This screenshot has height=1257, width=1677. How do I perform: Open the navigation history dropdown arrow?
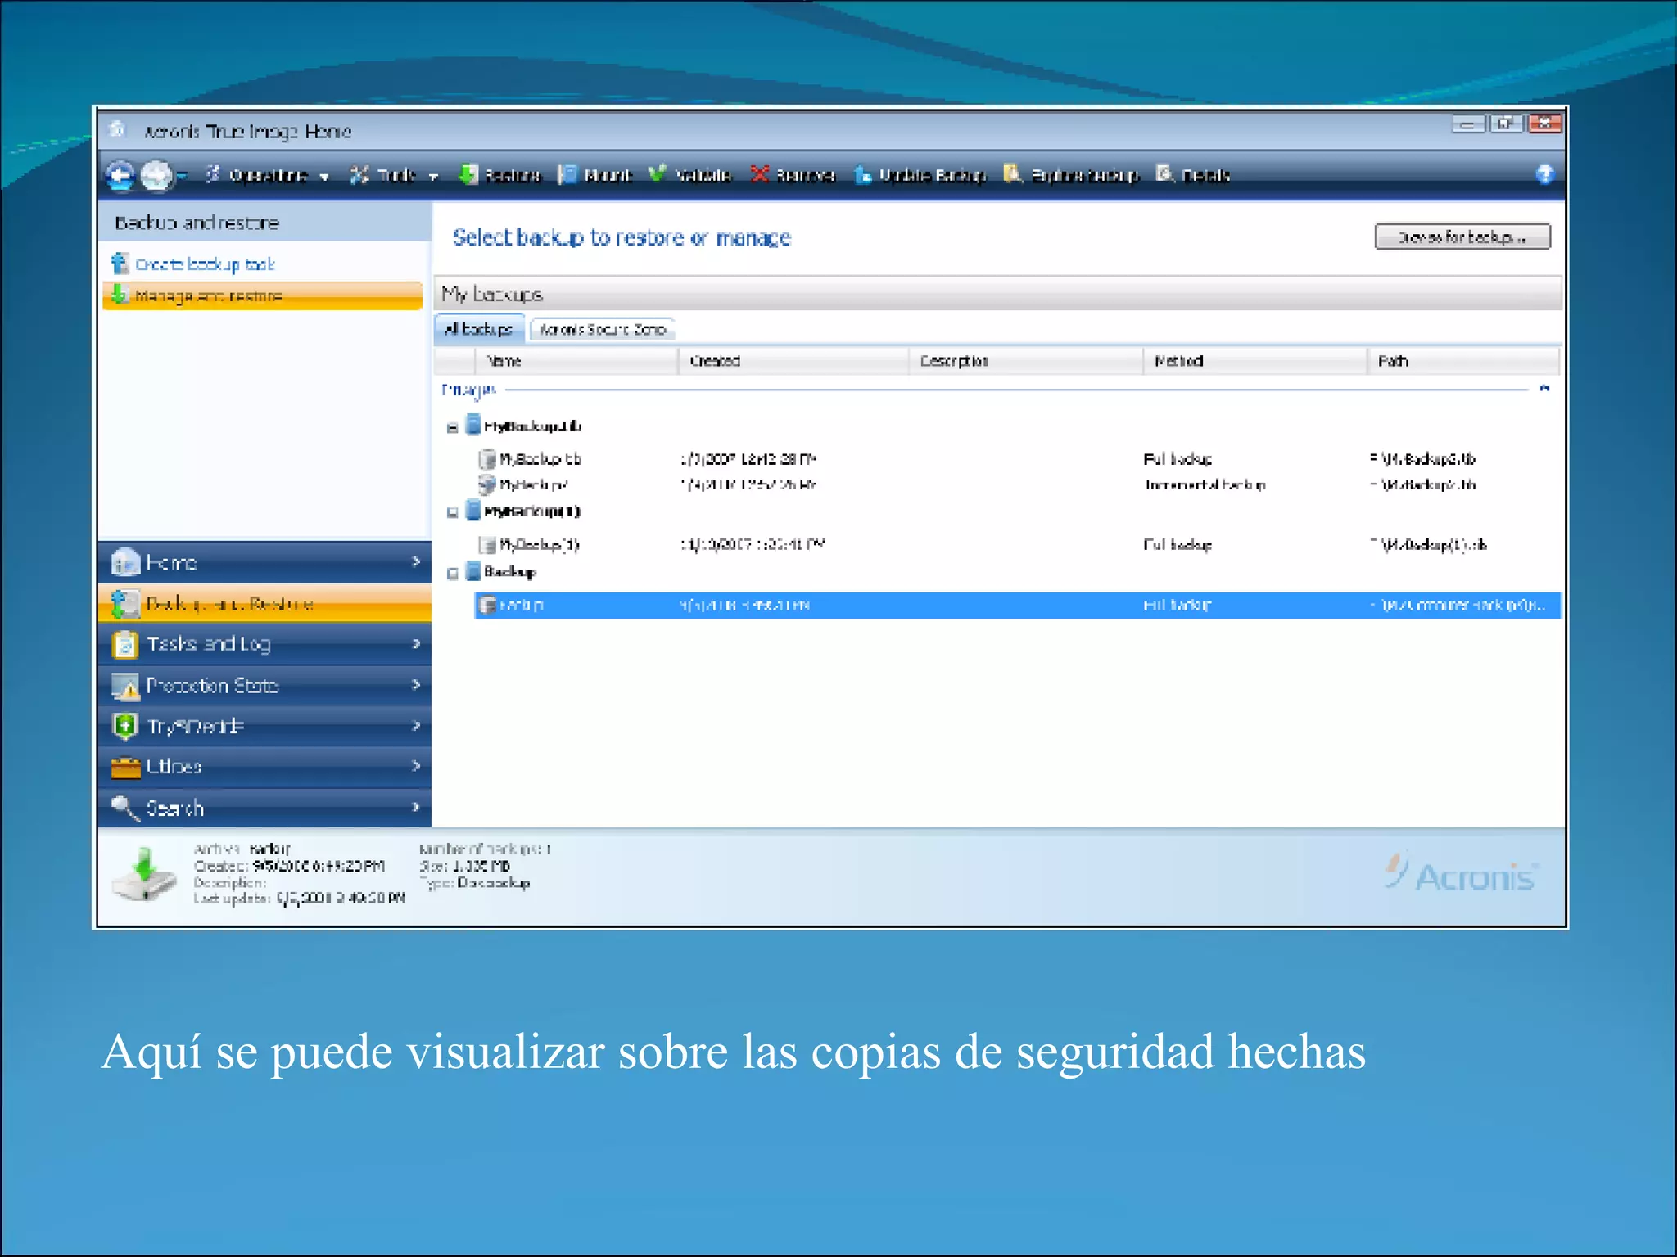(182, 176)
